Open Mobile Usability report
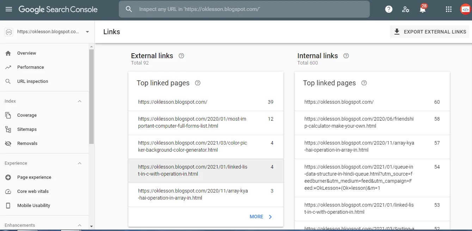Screen dimensions: 472x231 pyautogui.click(x=44, y=206)
